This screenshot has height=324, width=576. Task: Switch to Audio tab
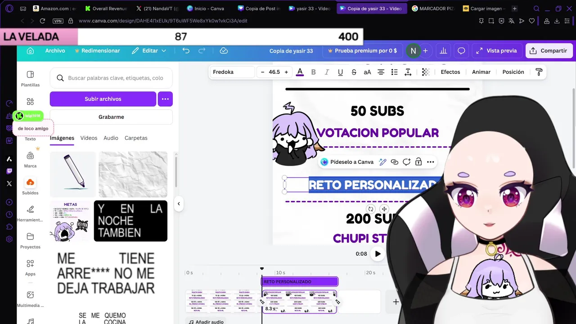click(111, 138)
